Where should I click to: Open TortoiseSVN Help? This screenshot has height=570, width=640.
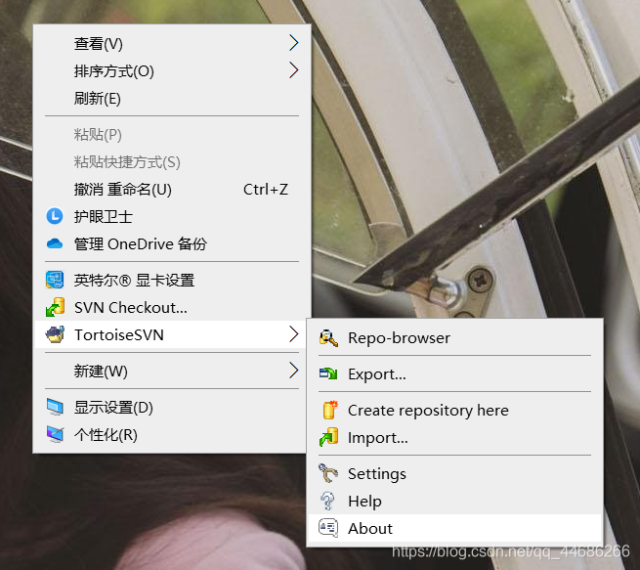tap(454, 501)
